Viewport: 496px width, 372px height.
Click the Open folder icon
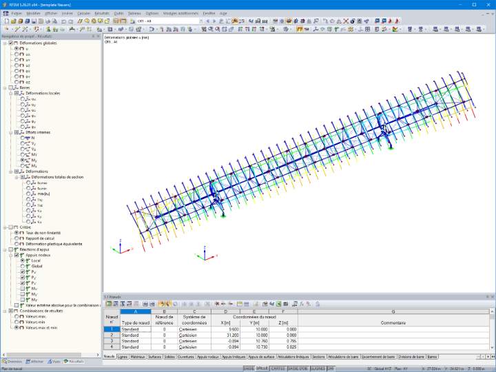[13, 21]
